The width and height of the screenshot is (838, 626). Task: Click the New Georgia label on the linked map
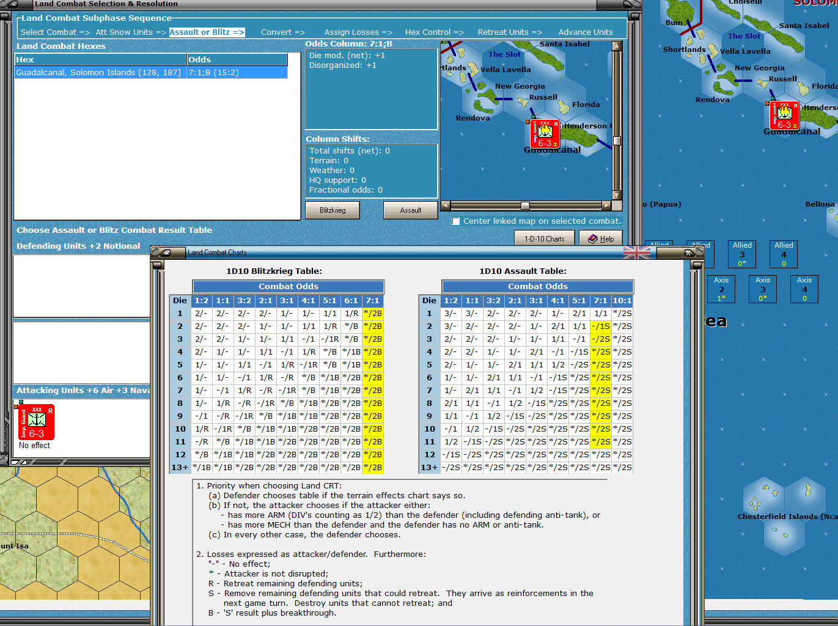[520, 86]
